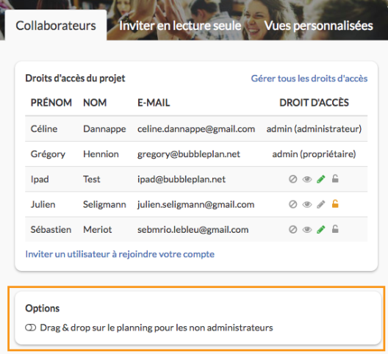Set no-access icon for Sébastien Meriot

(292, 230)
